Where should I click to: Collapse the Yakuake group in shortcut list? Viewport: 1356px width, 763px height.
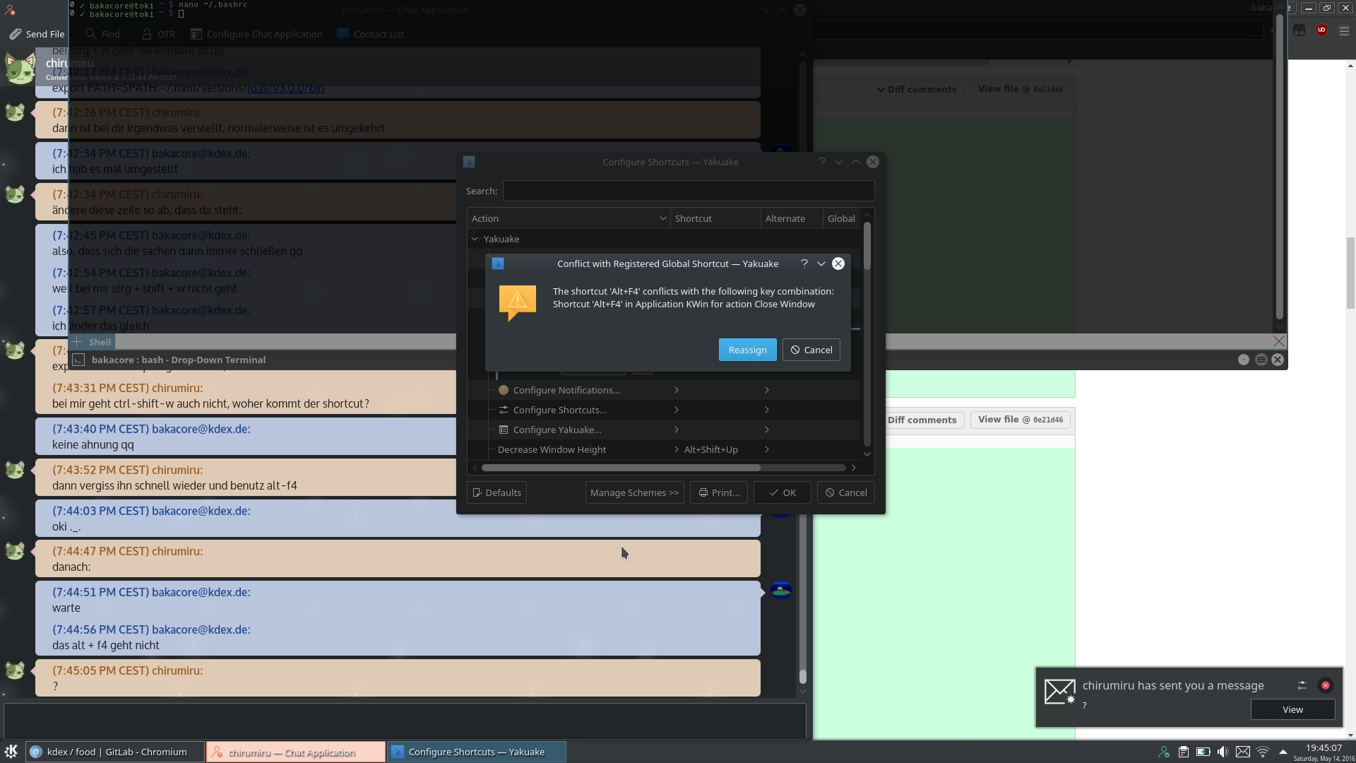(x=475, y=239)
